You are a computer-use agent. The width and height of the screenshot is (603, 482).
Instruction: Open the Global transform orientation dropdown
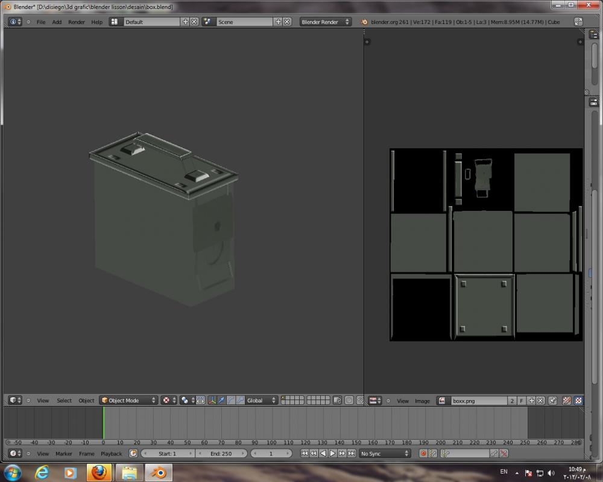(261, 400)
